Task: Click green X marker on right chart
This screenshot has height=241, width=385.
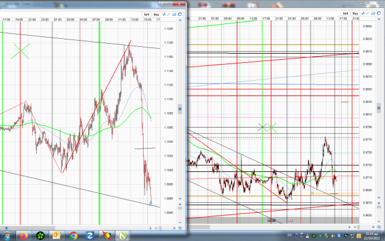Action: (272, 128)
